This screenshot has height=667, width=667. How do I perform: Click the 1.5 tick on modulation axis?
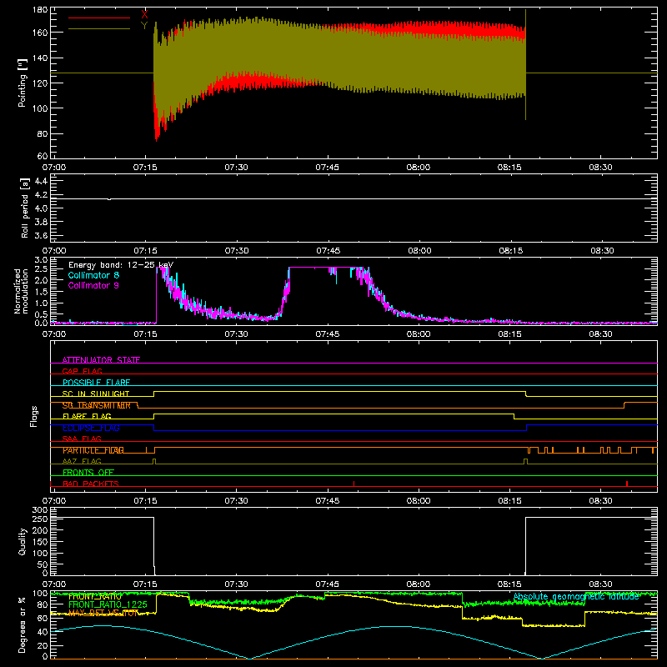tap(41, 292)
